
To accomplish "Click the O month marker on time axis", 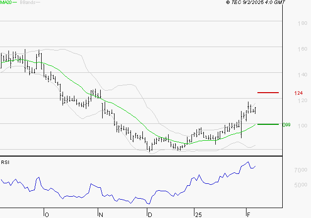I will point(47,215).
